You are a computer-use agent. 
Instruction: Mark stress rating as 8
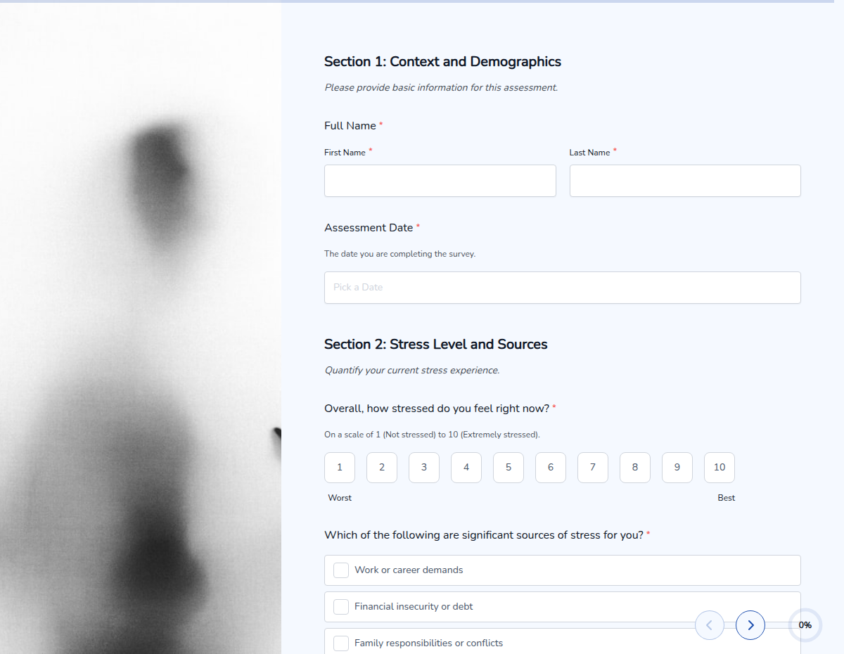tap(635, 468)
